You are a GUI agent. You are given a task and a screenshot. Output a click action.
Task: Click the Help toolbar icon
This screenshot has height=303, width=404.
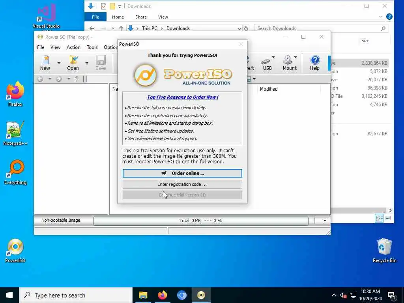[314, 63]
